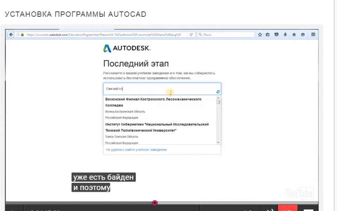The height and width of the screenshot is (211, 337).
Task: Click the blue refresh icon in school field
Action: pyautogui.click(x=218, y=92)
